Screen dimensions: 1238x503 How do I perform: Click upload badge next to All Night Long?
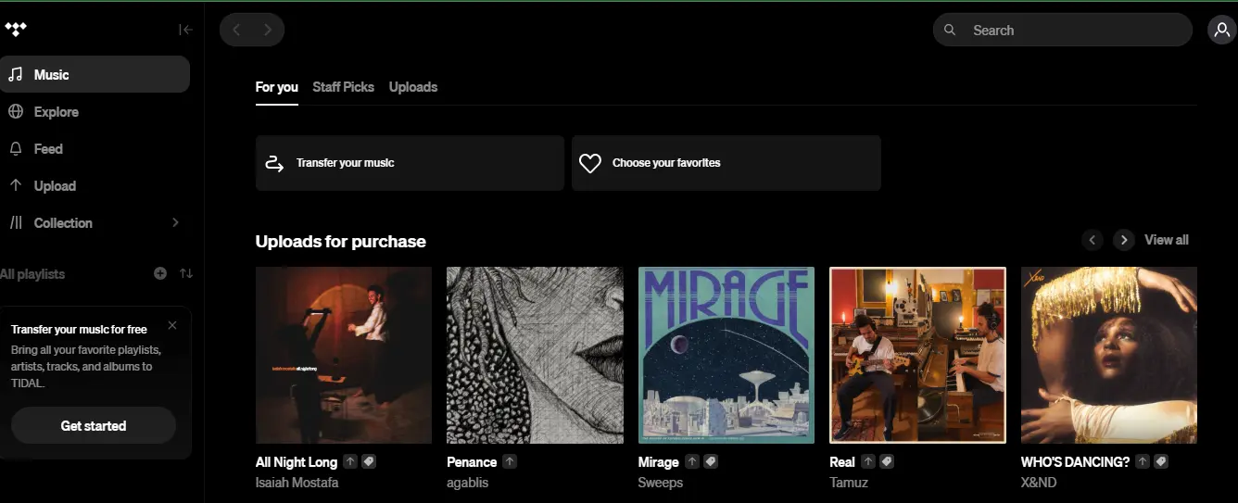pyautogui.click(x=350, y=461)
